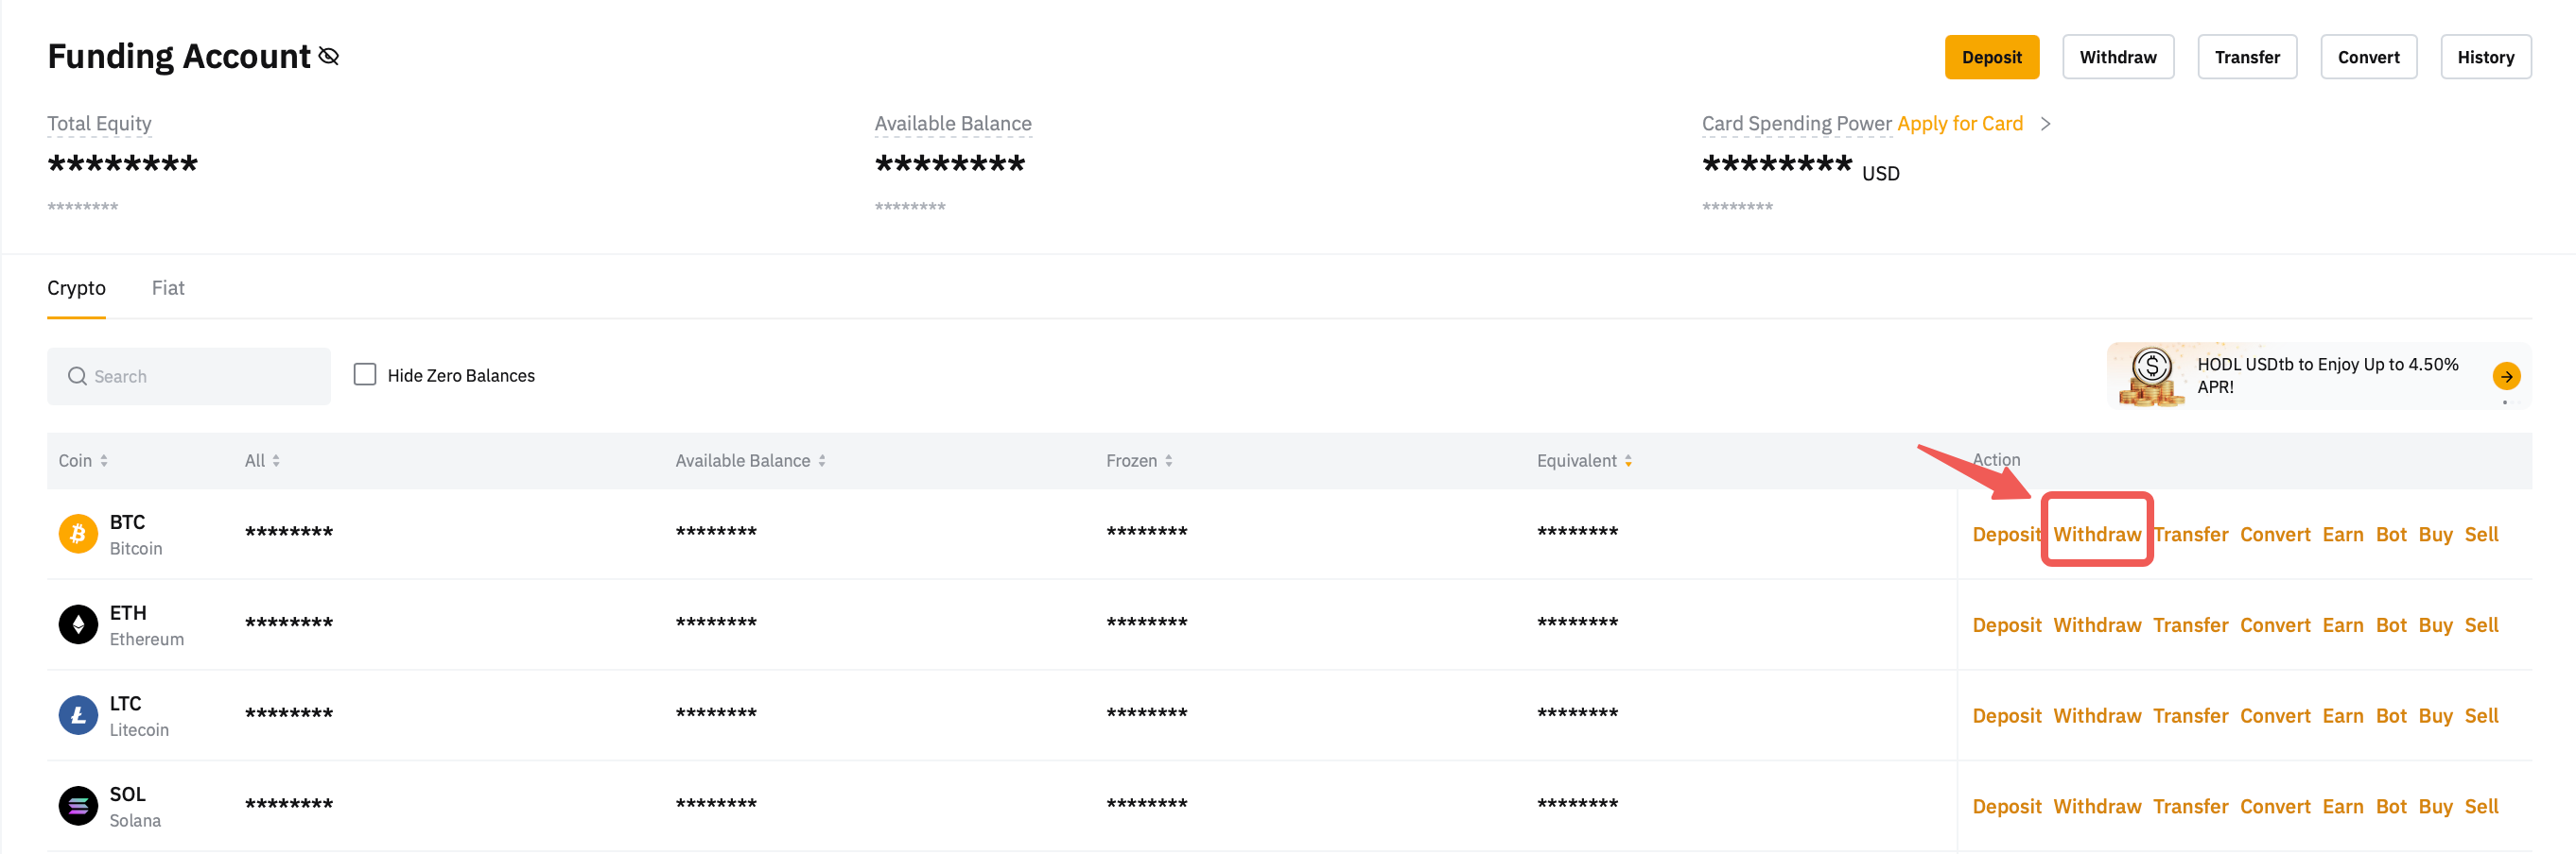Click the Litecoin coin icon

(x=78, y=715)
